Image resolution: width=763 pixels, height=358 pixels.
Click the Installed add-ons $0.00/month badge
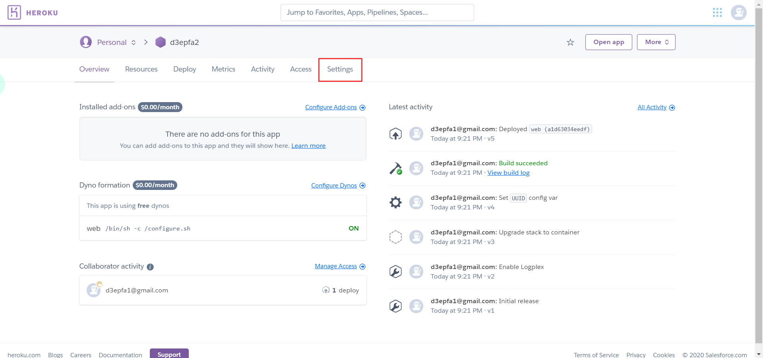[x=160, y=107]
